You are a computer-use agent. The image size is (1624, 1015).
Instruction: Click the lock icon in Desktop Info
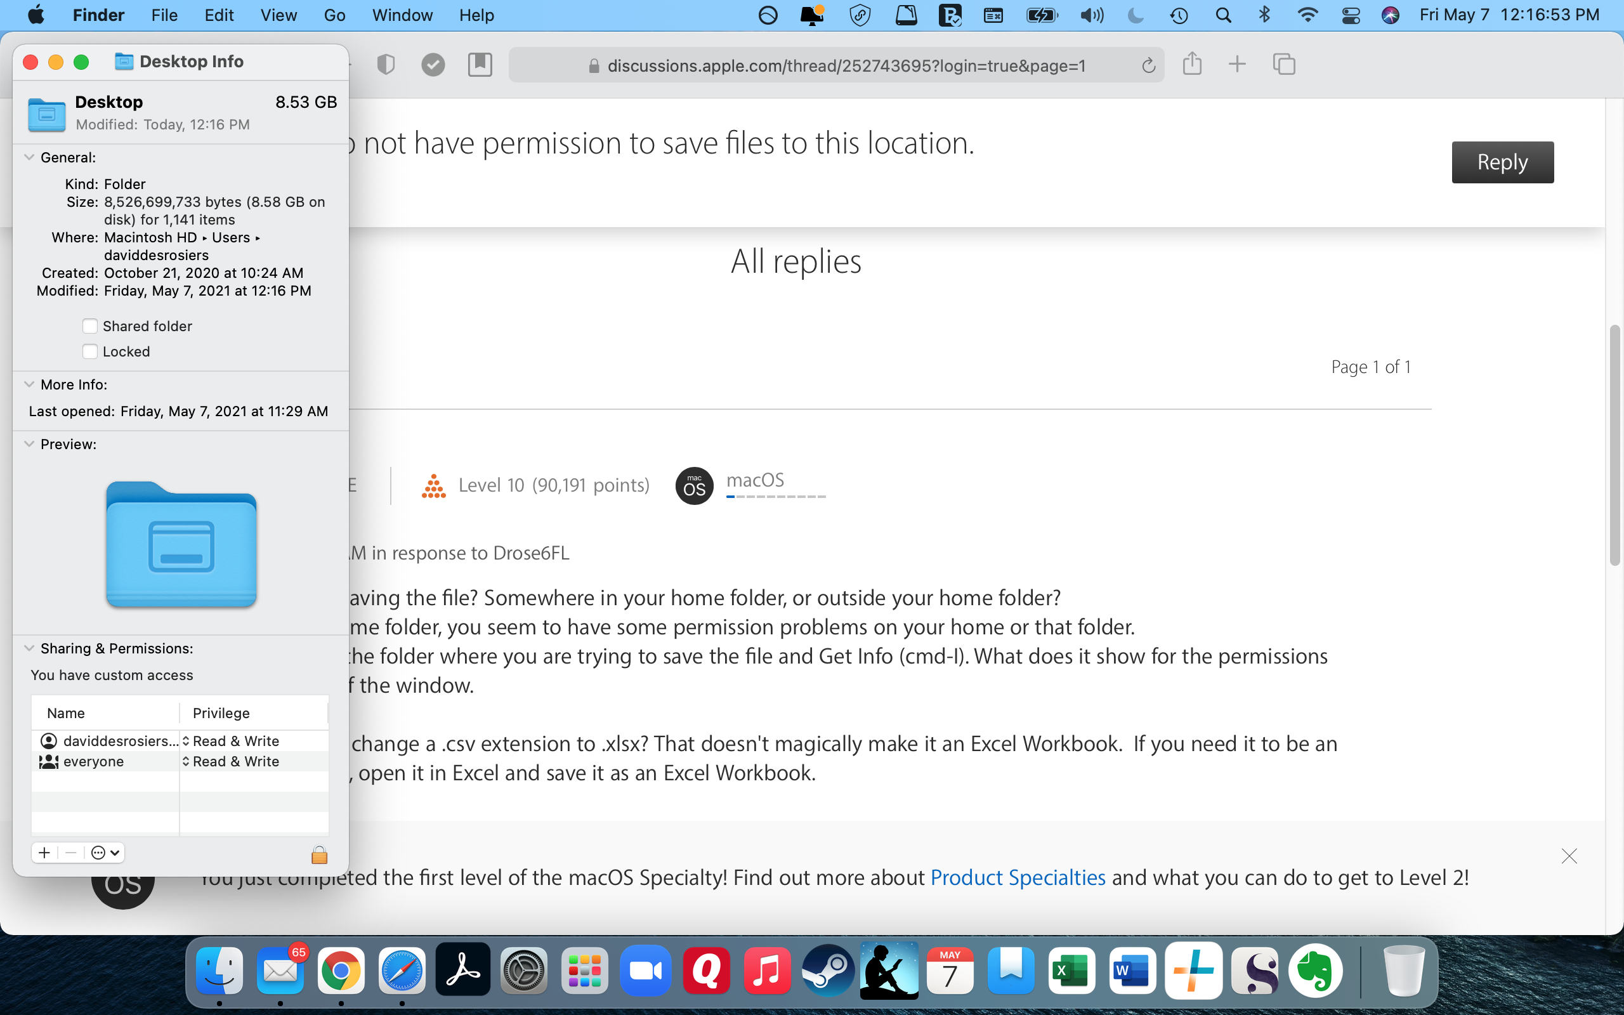click(x=320, y=854)
